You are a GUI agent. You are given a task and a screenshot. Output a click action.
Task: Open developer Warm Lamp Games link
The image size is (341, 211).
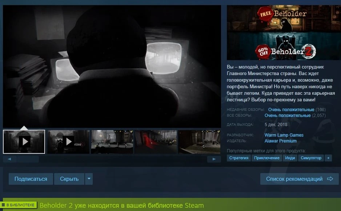click(x=284, y=135)
